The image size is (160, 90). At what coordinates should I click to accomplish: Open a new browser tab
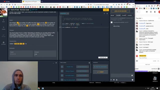click(x=42, y=1)
